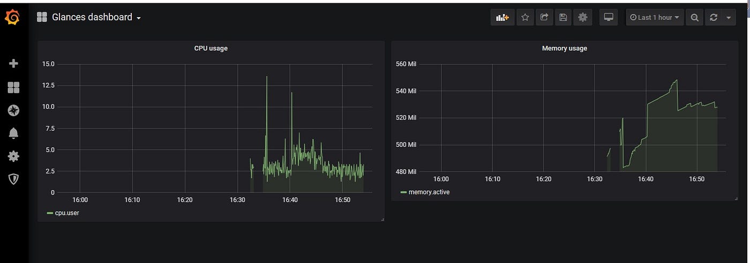Click the memory.active legend color line
750x263 pixels.
pyautogui.click(x=403, y=192)
